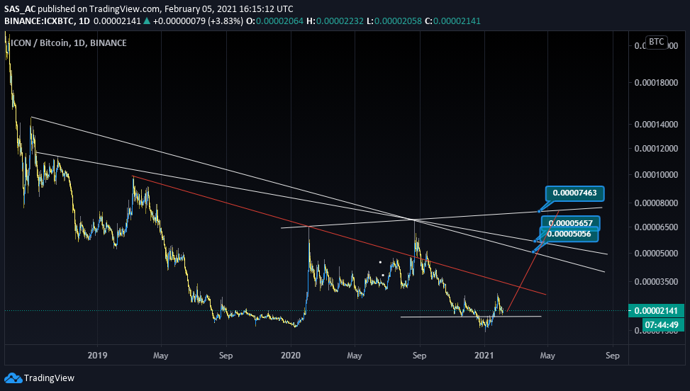Click the 0.00006500 price axis label
Screen dimensions: 690x391
[x=656, y=227]
